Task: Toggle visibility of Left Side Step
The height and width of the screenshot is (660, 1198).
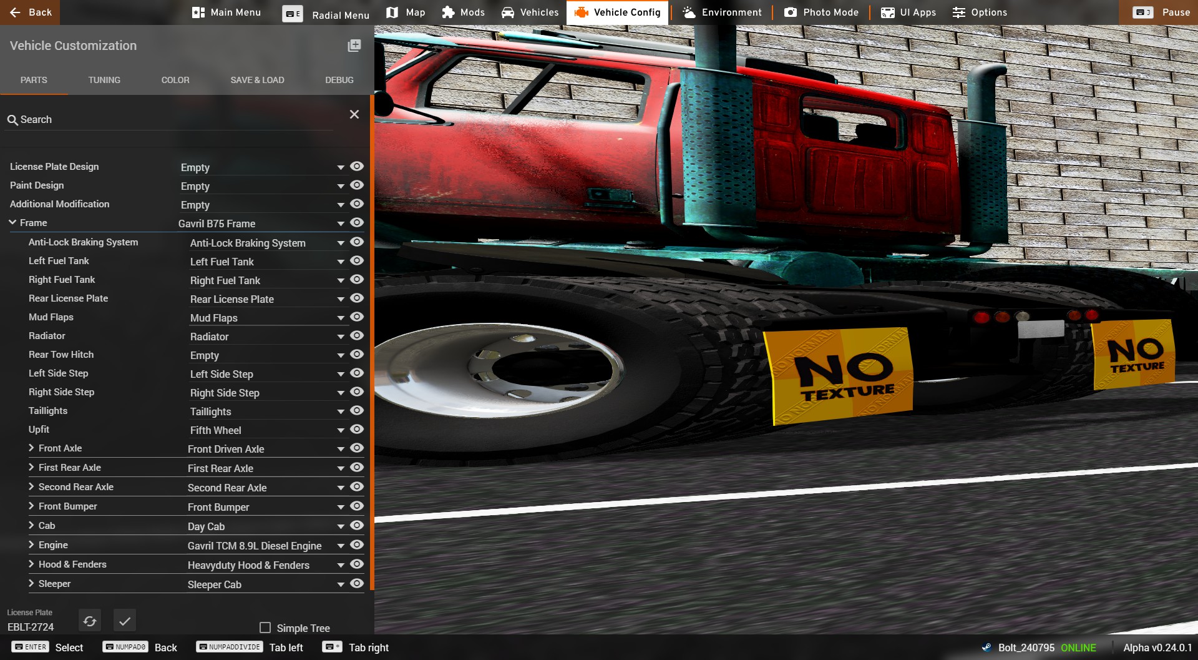Action: tap(357, 373)
